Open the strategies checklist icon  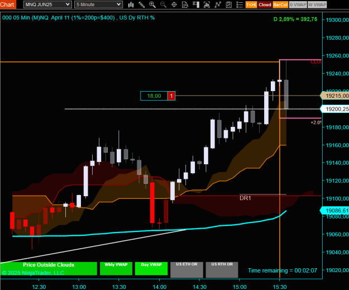228,4
